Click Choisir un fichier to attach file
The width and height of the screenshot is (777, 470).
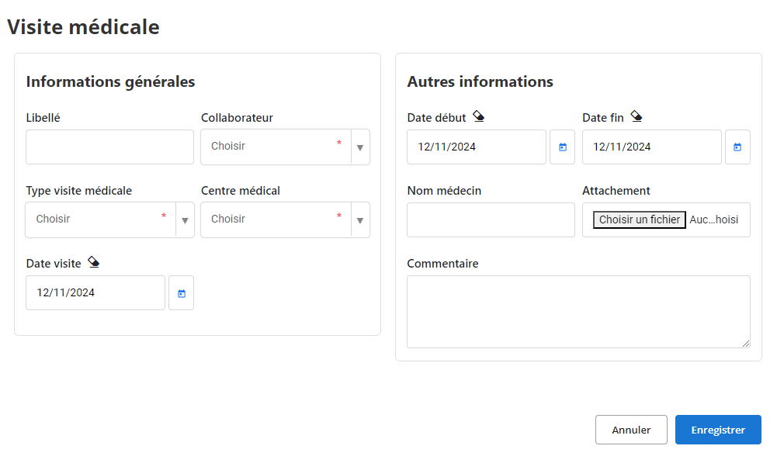pos(640,220)
